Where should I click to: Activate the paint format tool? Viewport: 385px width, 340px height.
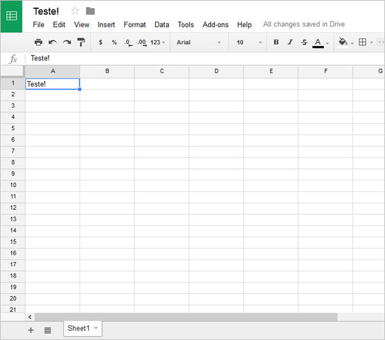(81, 42)
